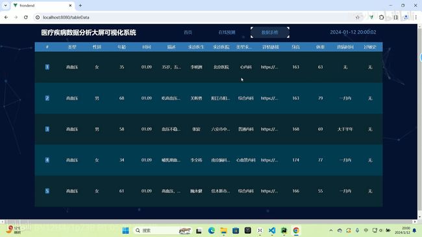This screenshot has width=422, height=237.
Task: Go back using the browser back arrow
Action: pyautogui.click(x=6, y=17)
